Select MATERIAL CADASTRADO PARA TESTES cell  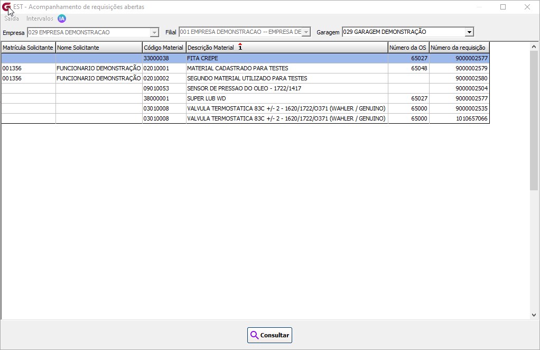(x=287, y=68)
